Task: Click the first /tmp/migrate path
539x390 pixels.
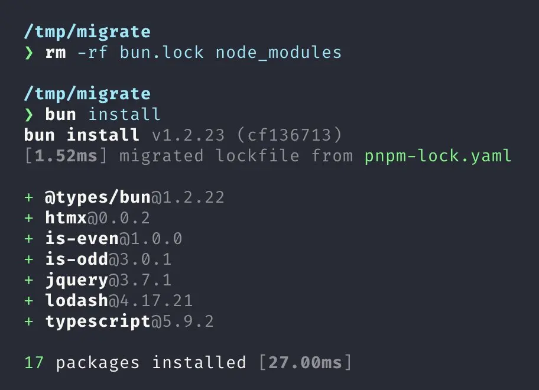Action: (x=87, y=32)
